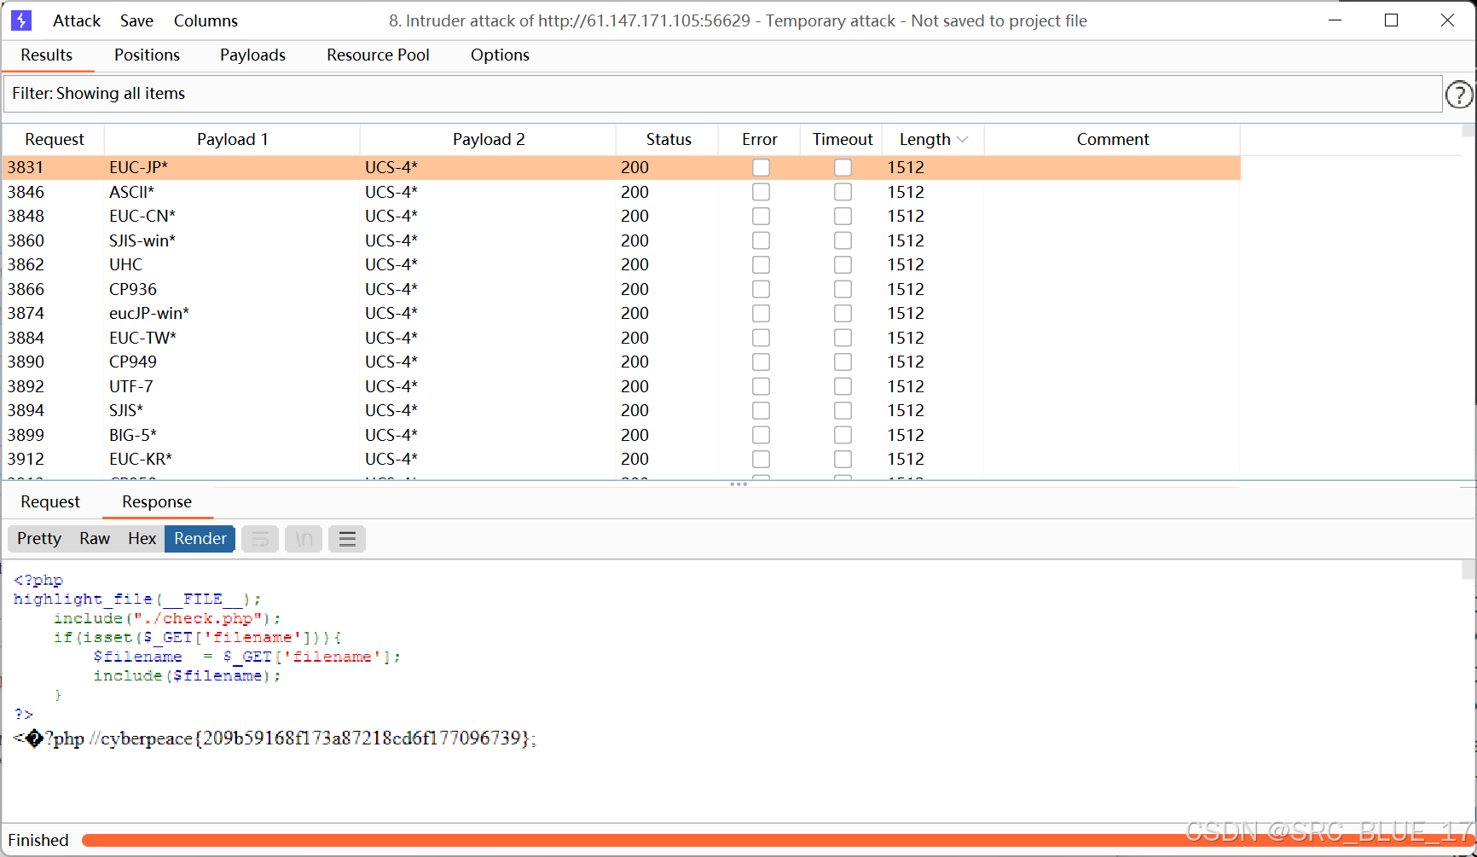
Task: Toggle Error checkbox for request 3912
Action: tap(761, 460)
